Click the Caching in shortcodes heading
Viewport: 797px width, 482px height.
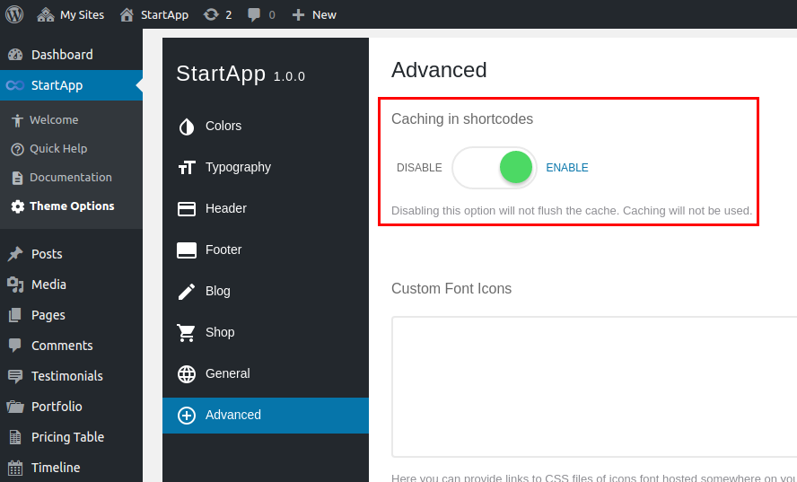tap(462, 119)
